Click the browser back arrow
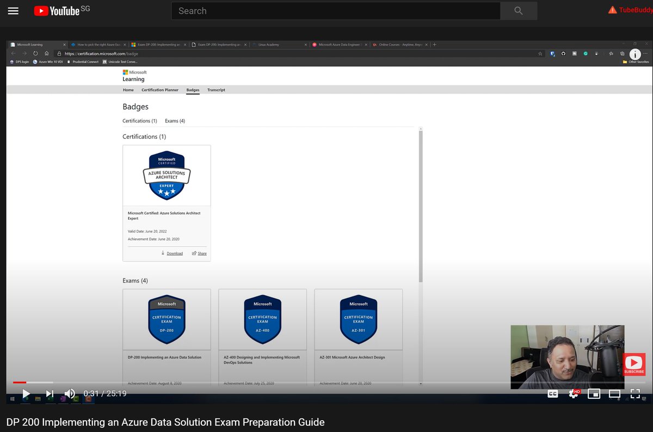The width and height of the screenshot is (653, 432). click(x=13, y=53)
